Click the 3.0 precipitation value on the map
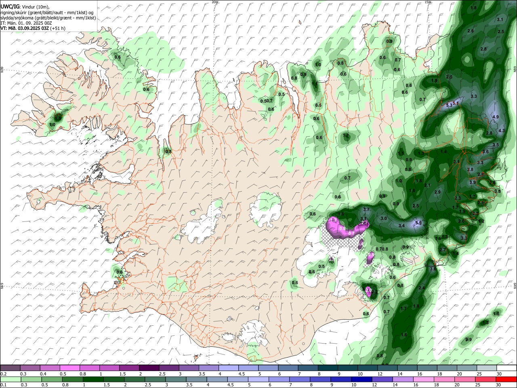The image size is (517, 388). (x=384, y=218)
